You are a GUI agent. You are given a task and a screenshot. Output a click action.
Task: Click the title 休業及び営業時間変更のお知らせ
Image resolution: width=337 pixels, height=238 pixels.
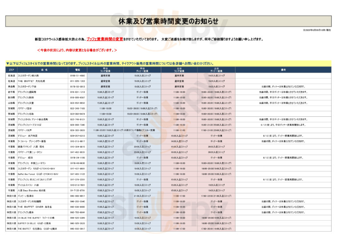pos(168,21)
